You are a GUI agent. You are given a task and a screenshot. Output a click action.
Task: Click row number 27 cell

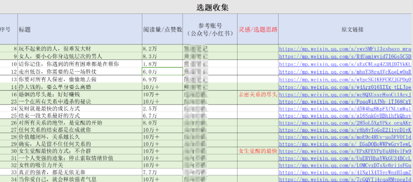(8, 129)
